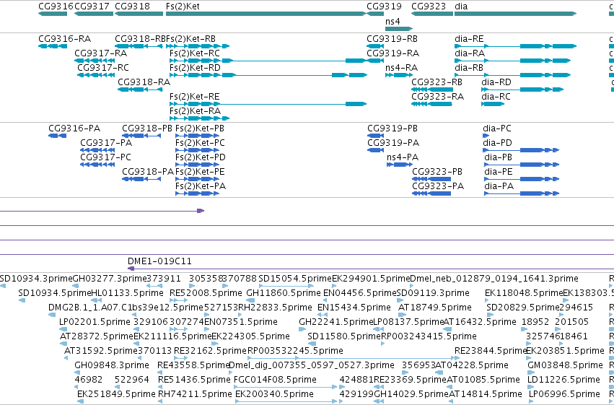The image size is (614, 405).
Task: Click the dia-PC protein label
Action: pos(497,129)
